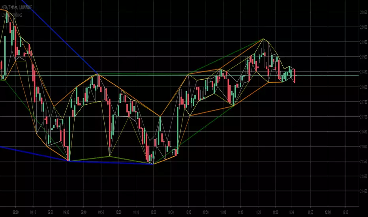Click the 21.950 price axis label

point(364,42)
